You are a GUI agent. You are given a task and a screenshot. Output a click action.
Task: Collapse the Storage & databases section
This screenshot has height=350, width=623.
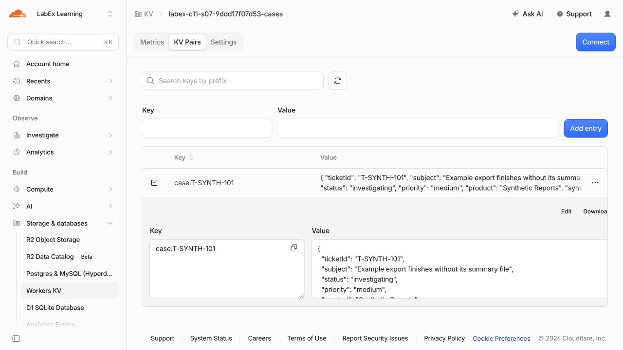110,224
